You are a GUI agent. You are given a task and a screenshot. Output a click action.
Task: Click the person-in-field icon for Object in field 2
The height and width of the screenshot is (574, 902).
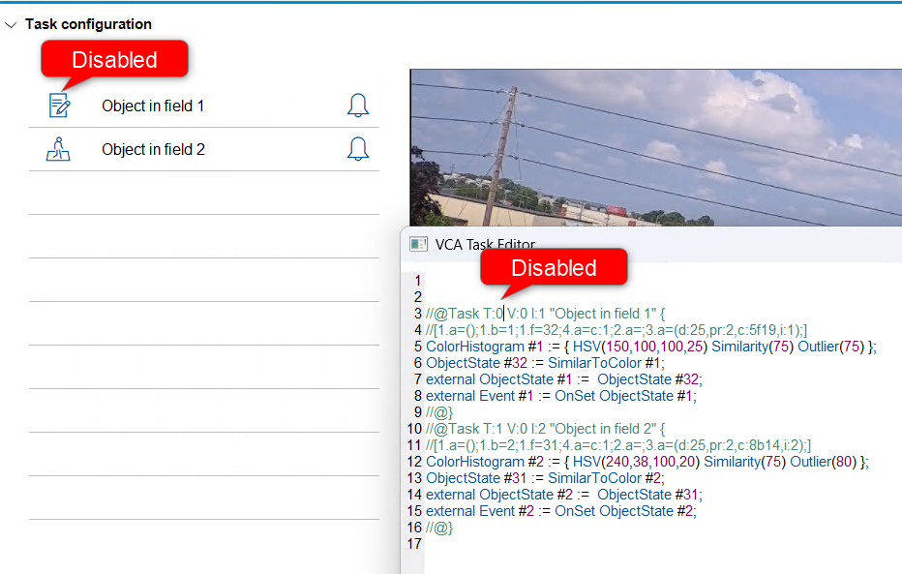coord(58,149)
